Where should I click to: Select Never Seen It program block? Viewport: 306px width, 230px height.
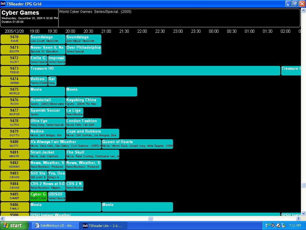(48, 50)
